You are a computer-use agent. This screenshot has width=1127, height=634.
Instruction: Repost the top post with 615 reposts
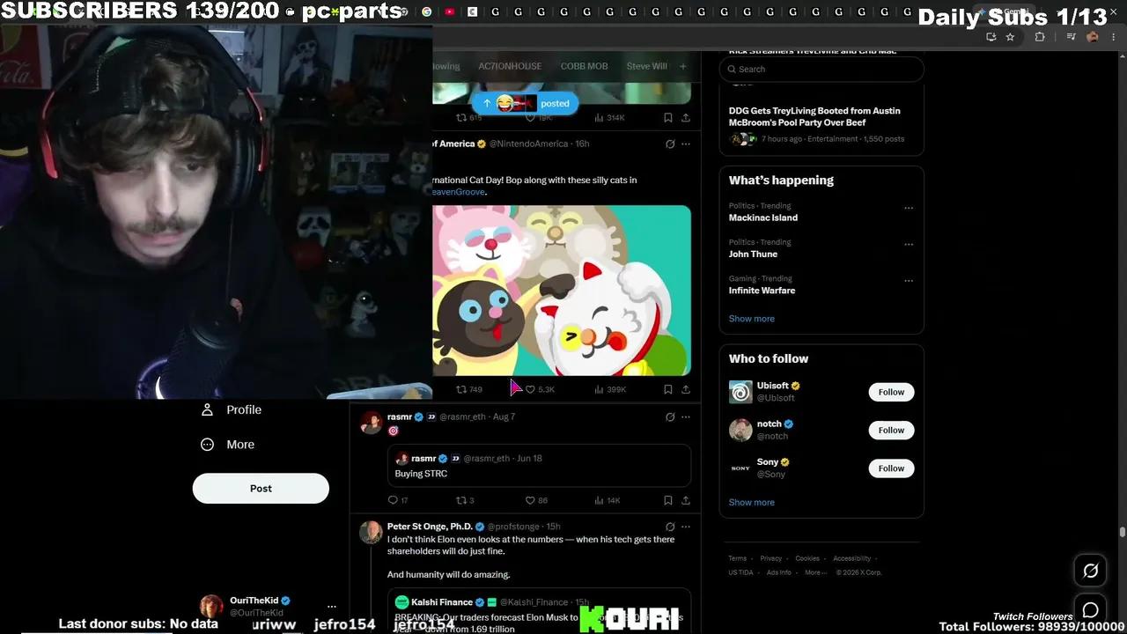coord(469,117)
